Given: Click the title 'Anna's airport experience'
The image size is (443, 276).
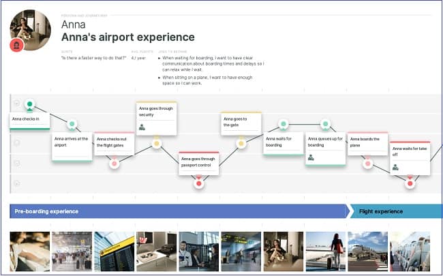Looking at the screenshot, I should [128, 37].
